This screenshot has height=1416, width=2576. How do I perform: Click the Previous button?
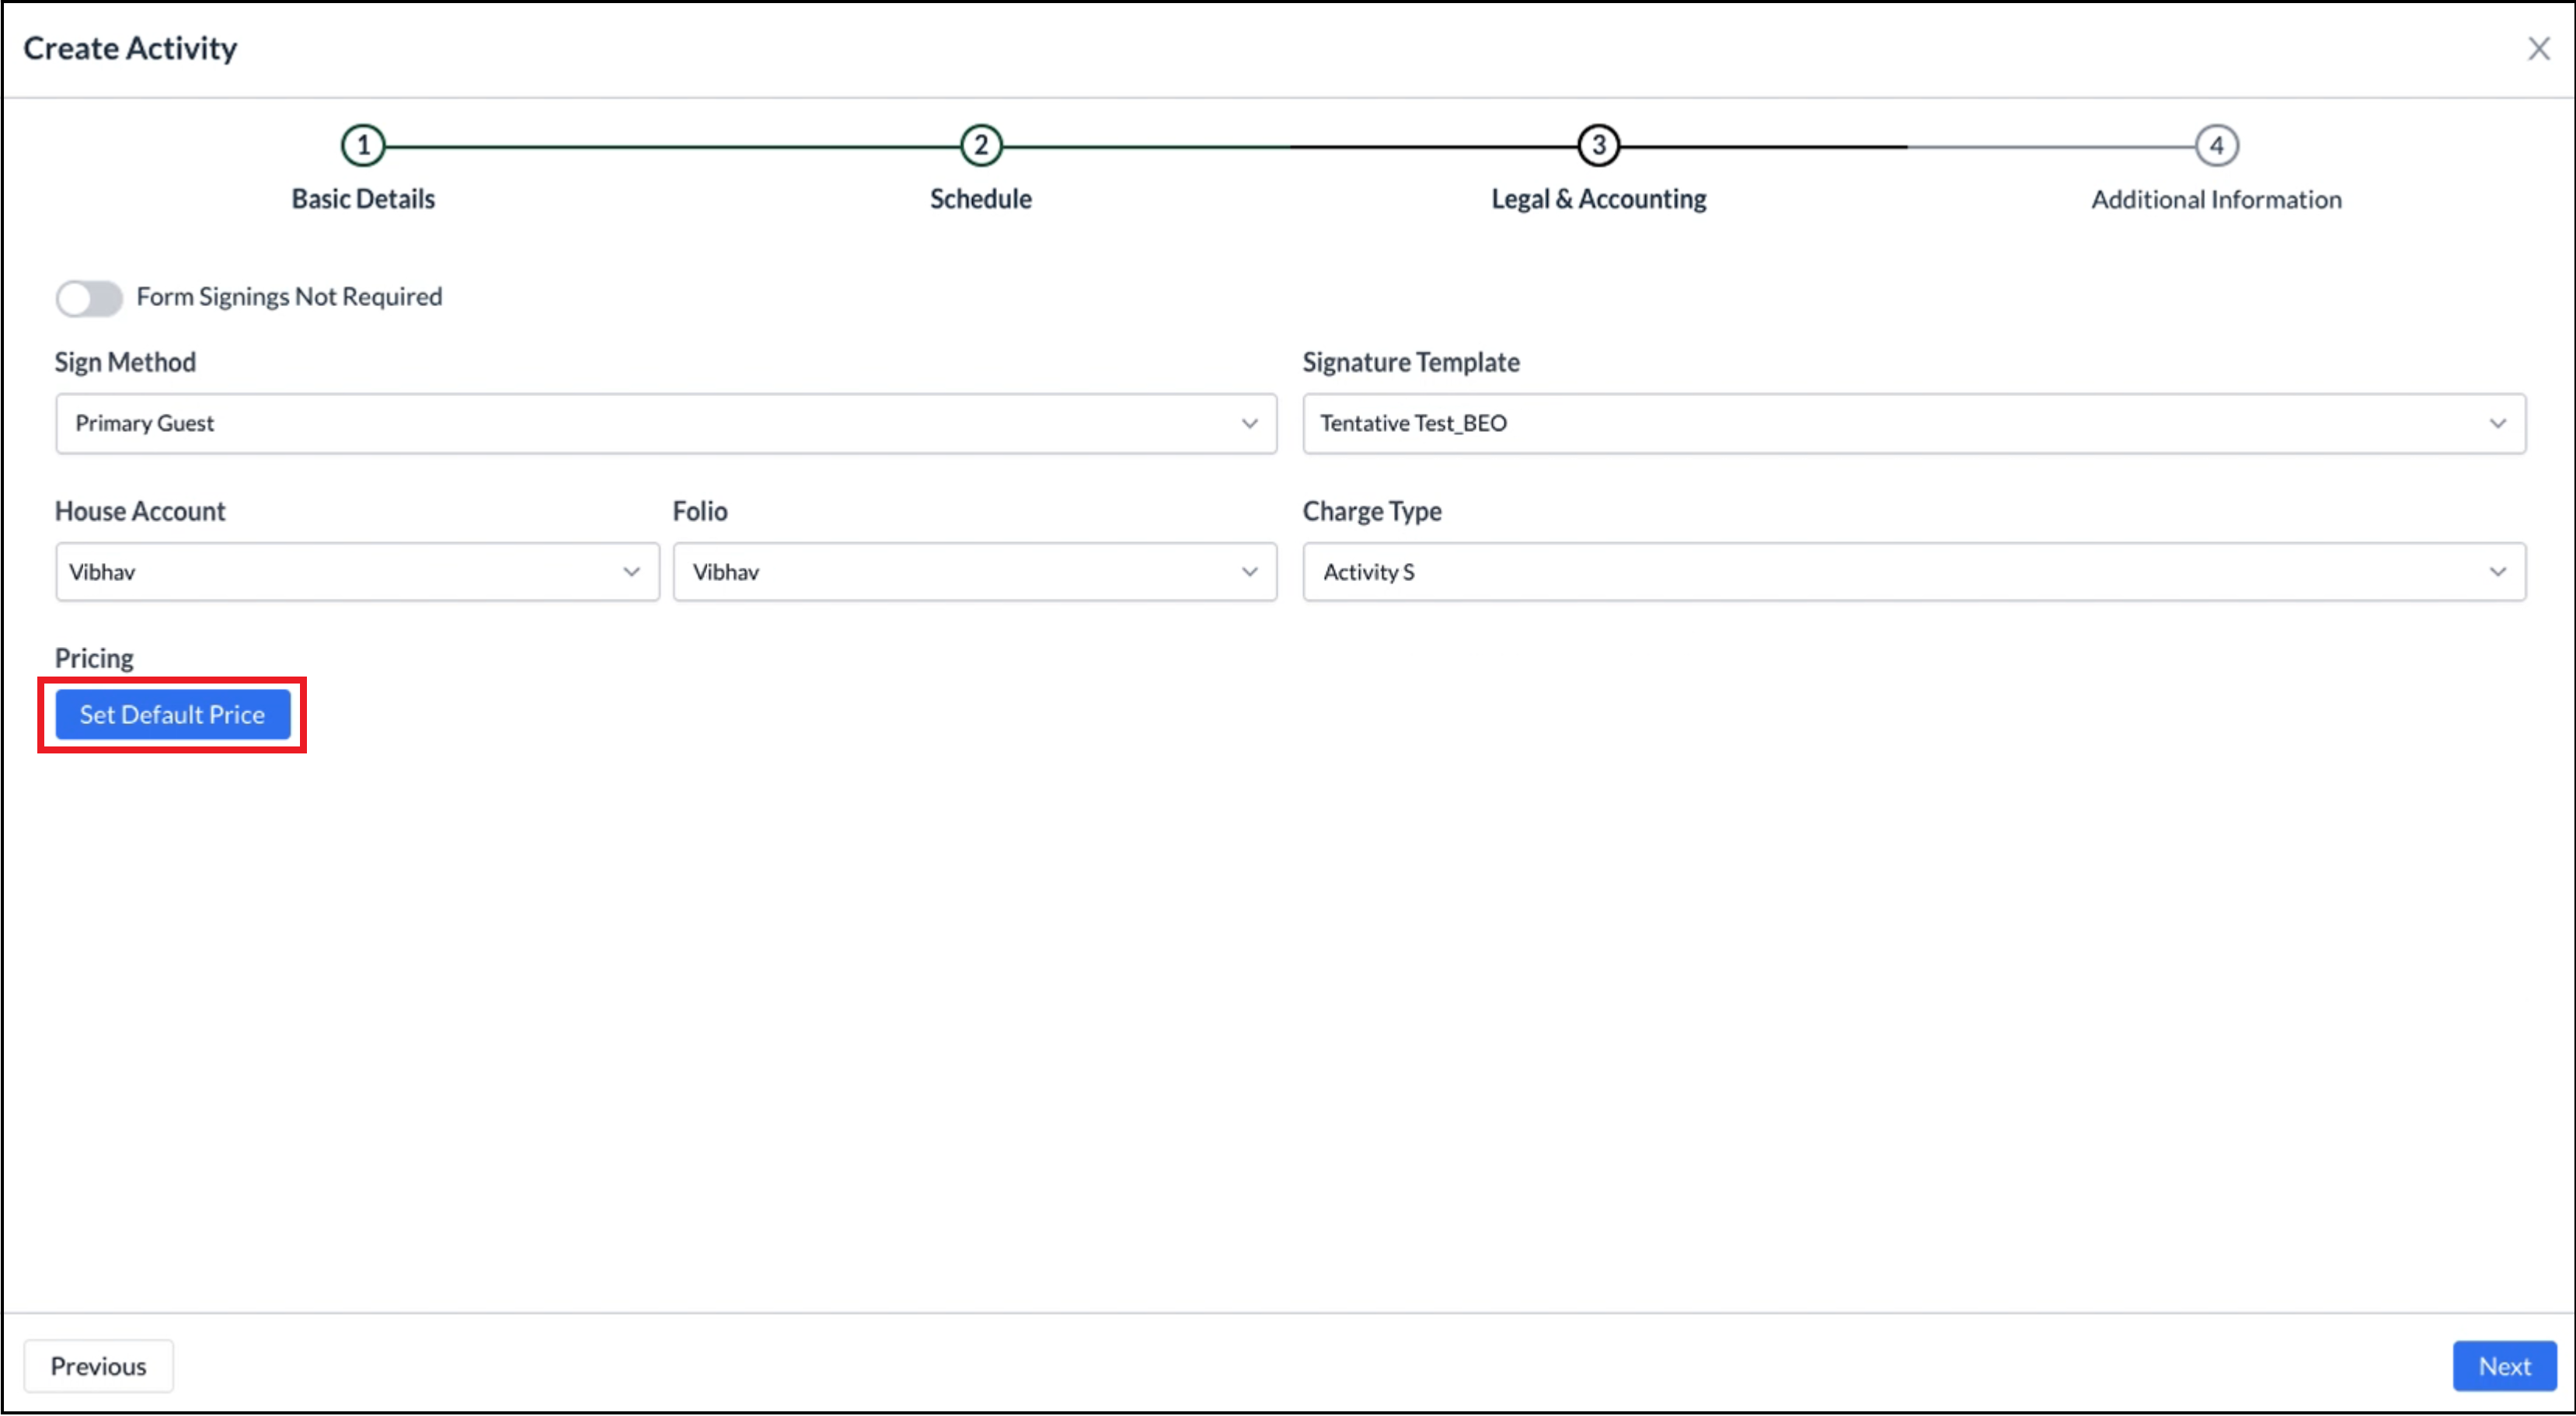[98, 1365]
